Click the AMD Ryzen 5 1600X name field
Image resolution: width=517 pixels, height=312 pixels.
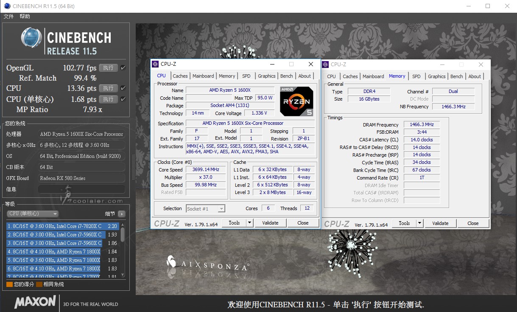click(230, 90)
